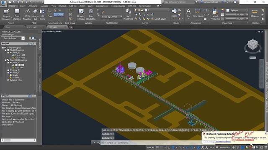Toggle MODEL space in status bar
The width and height of the screenshot is (268, 150).
pos(151,147)
